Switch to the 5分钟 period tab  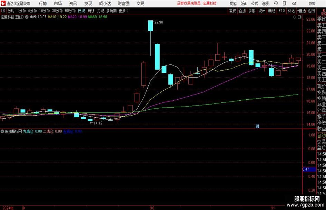click(32, 11)
